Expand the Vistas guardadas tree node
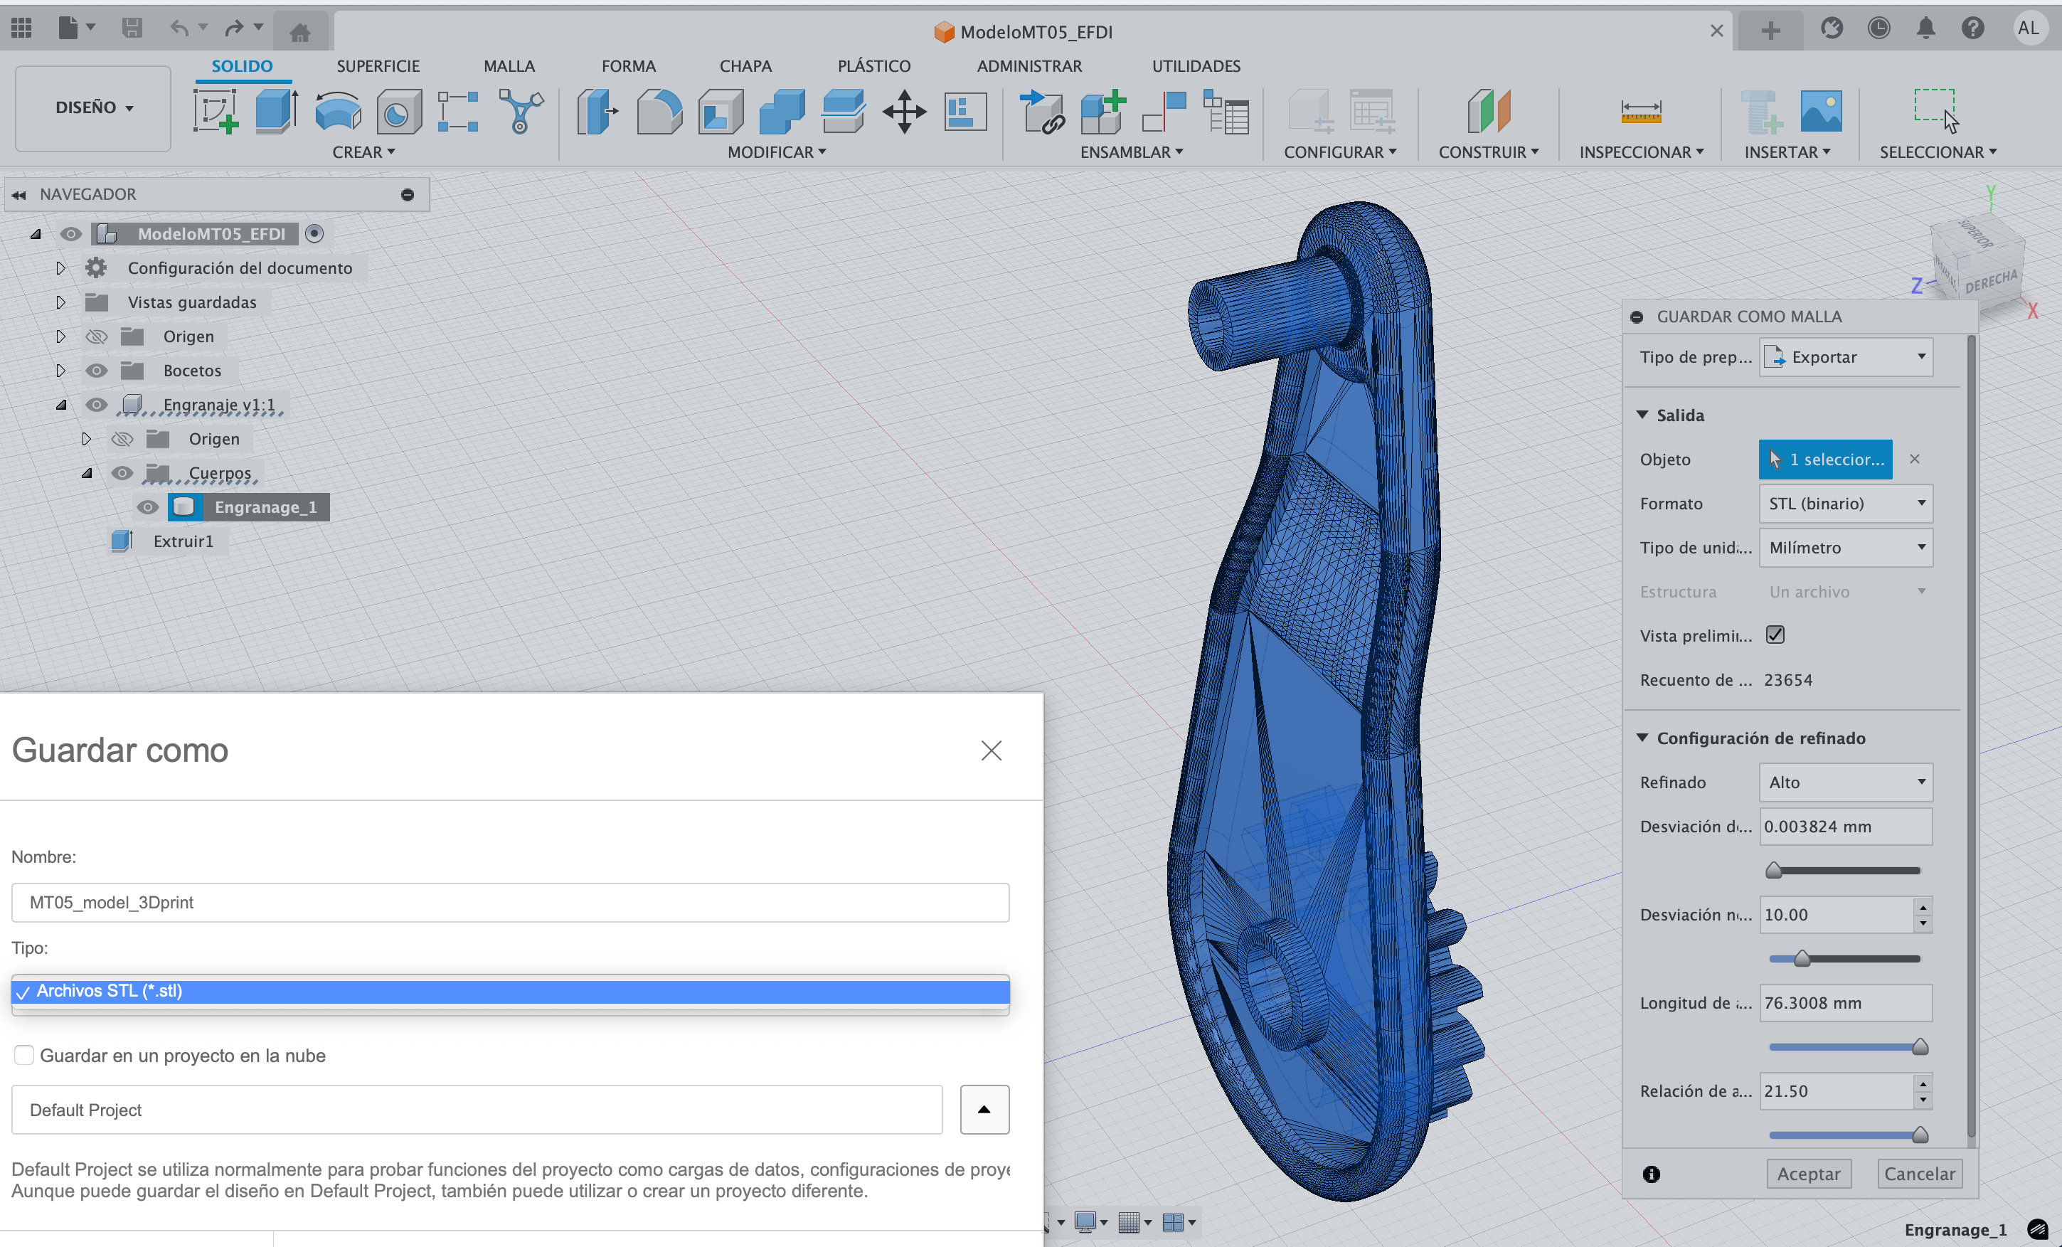 pos(60,302)
